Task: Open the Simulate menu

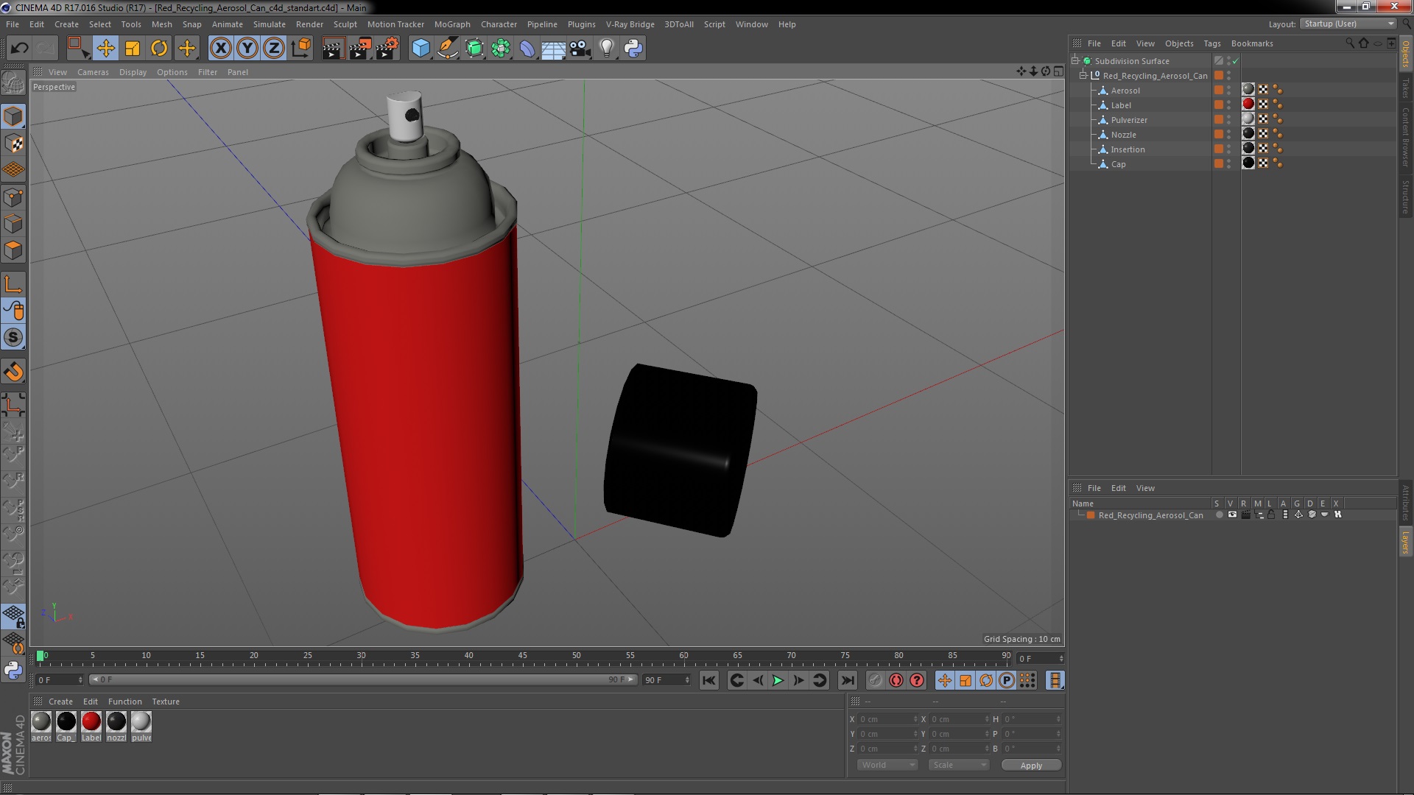Action: [270, 24]
